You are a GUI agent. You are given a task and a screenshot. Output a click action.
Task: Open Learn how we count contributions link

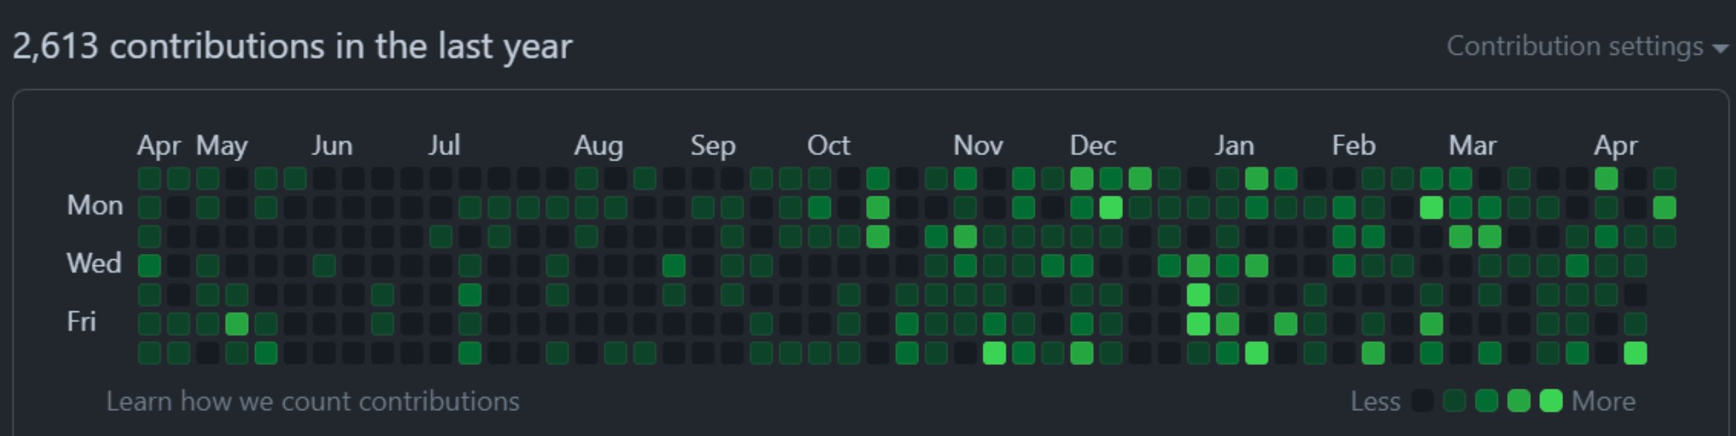tap(313, 401)
